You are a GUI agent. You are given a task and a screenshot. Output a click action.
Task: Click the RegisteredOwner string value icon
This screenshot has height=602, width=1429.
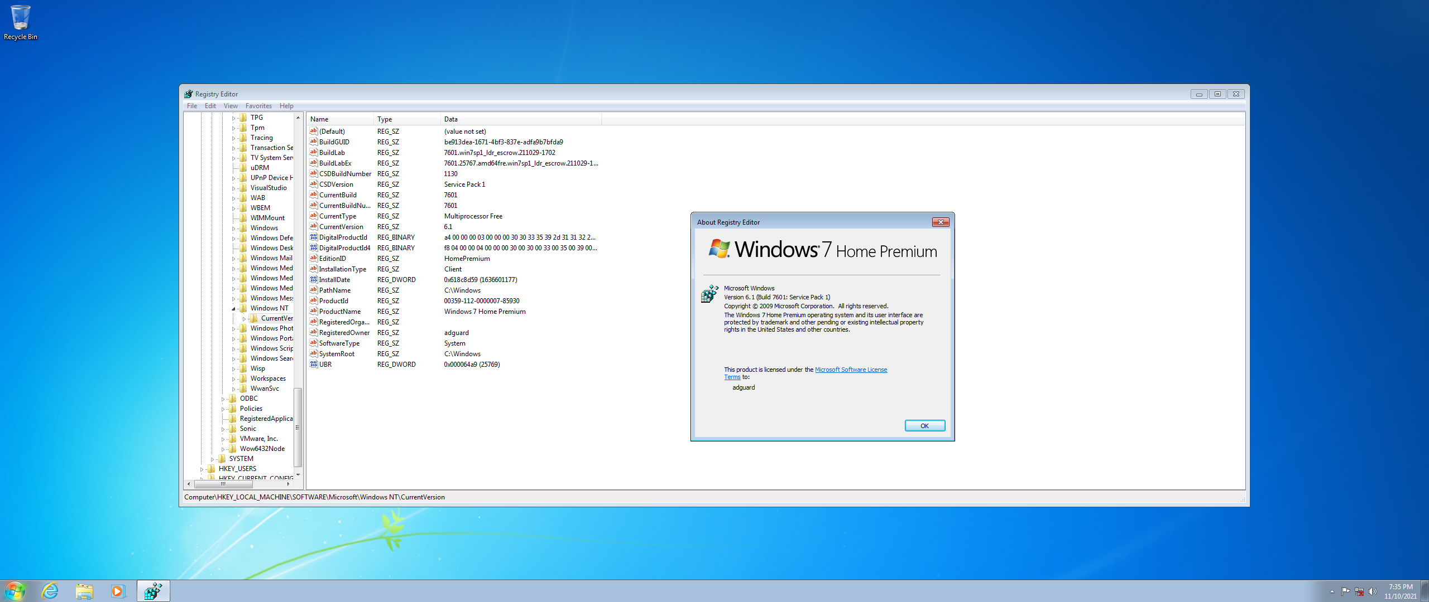(314, 332)
